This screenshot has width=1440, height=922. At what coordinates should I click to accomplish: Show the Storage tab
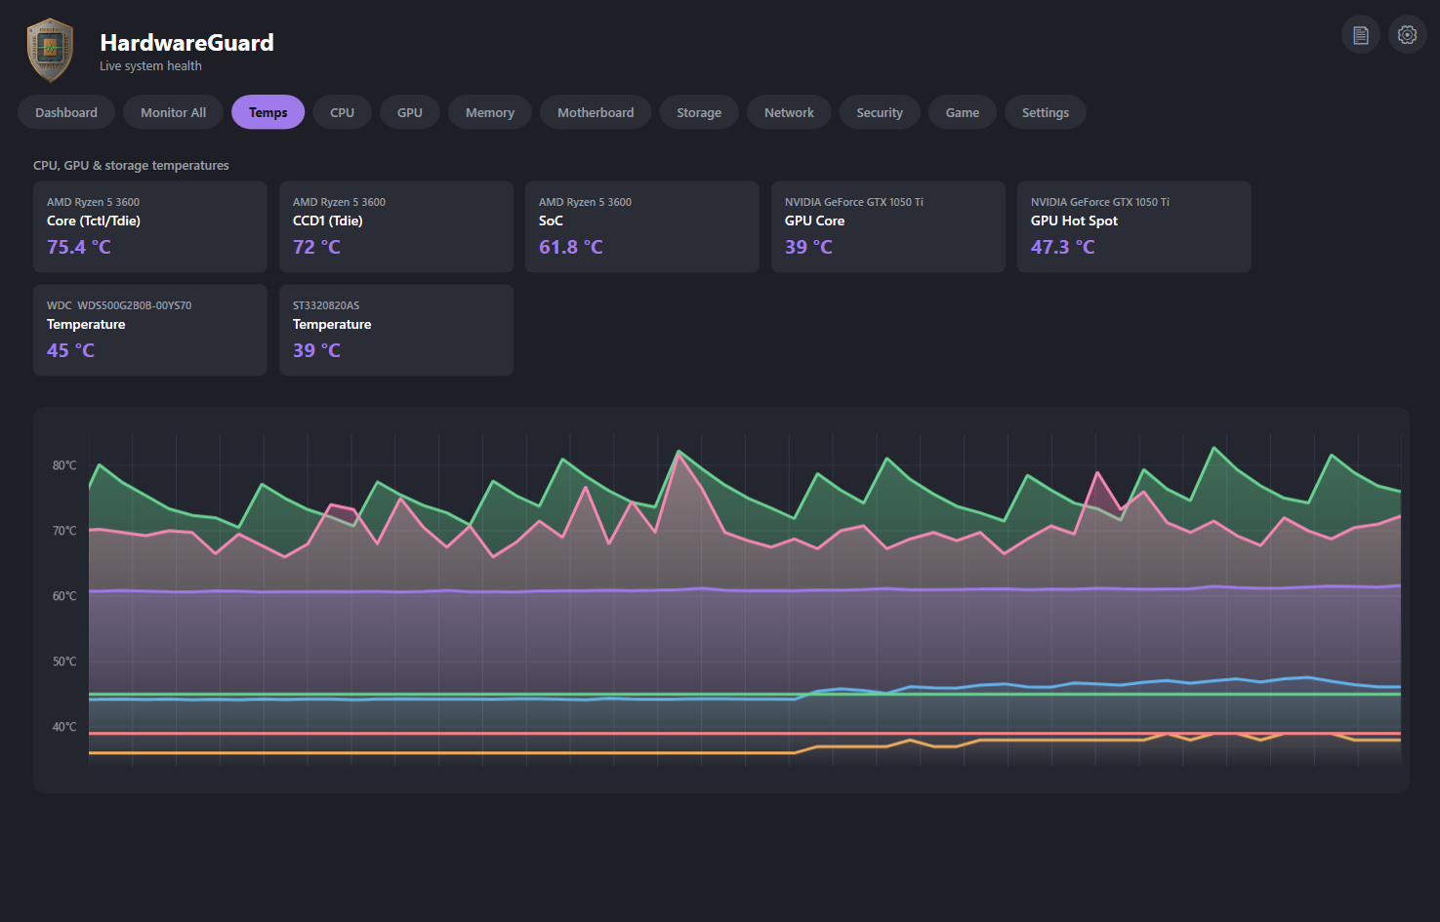(x=699, y=112)
